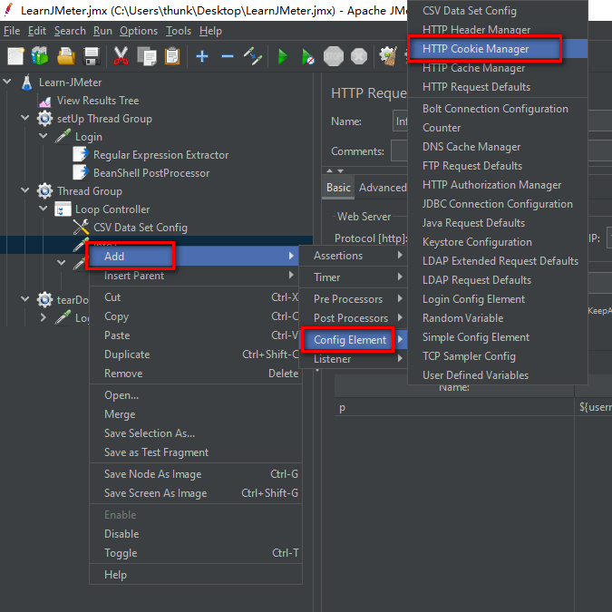Click the Loop Controller node icon
This screenshot has height=612, width=612.
[x=63, y=209]
